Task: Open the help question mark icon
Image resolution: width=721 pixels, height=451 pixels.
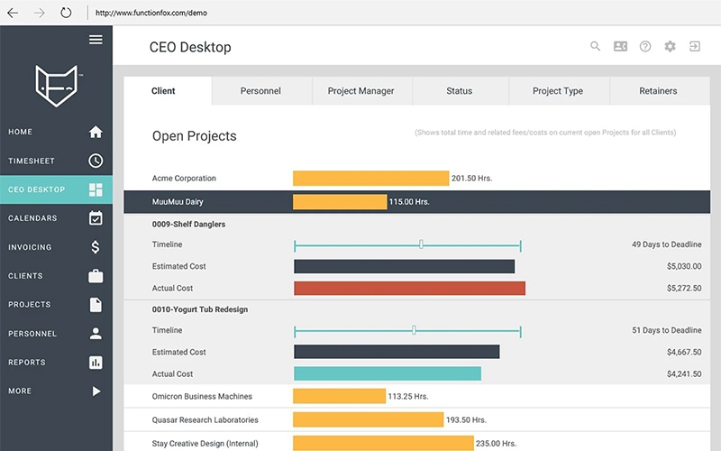Action: click(645, 47)
